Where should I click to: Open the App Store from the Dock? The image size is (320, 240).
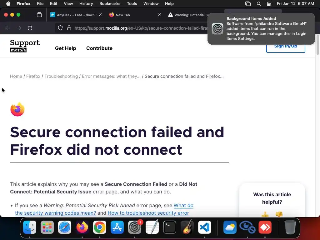point(117,227)
